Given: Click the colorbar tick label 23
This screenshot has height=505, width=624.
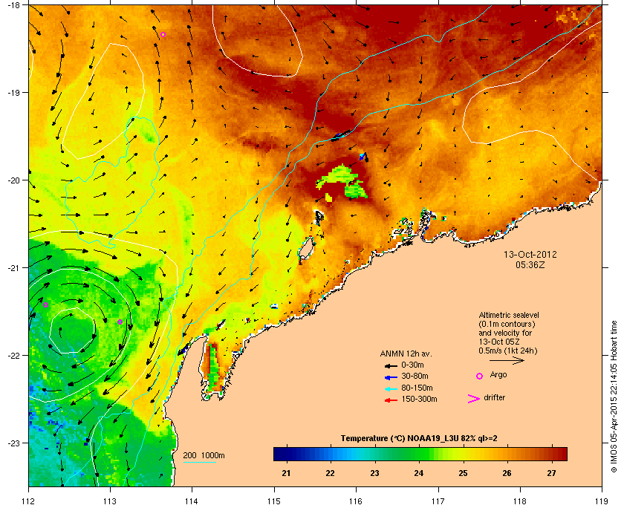Looking at the screenshot, I should tap(374, 474).
